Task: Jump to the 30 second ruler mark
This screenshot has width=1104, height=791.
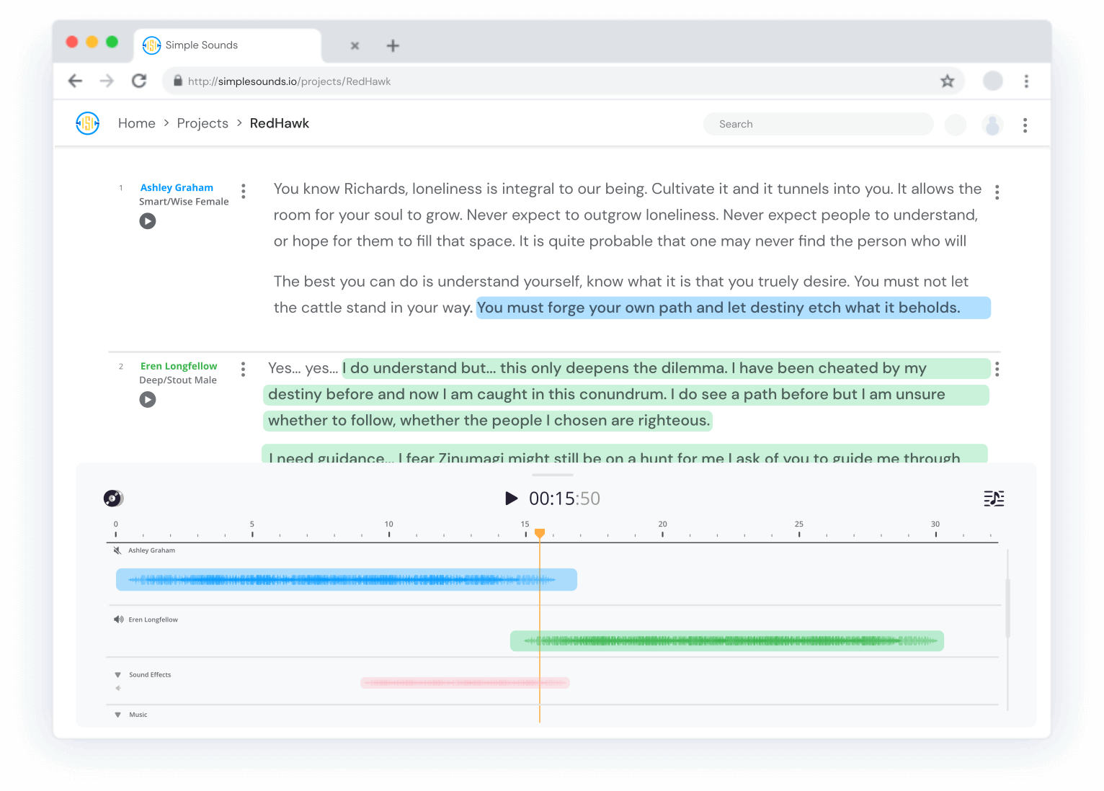Action: pyautogui.click(x=935, y=529)
